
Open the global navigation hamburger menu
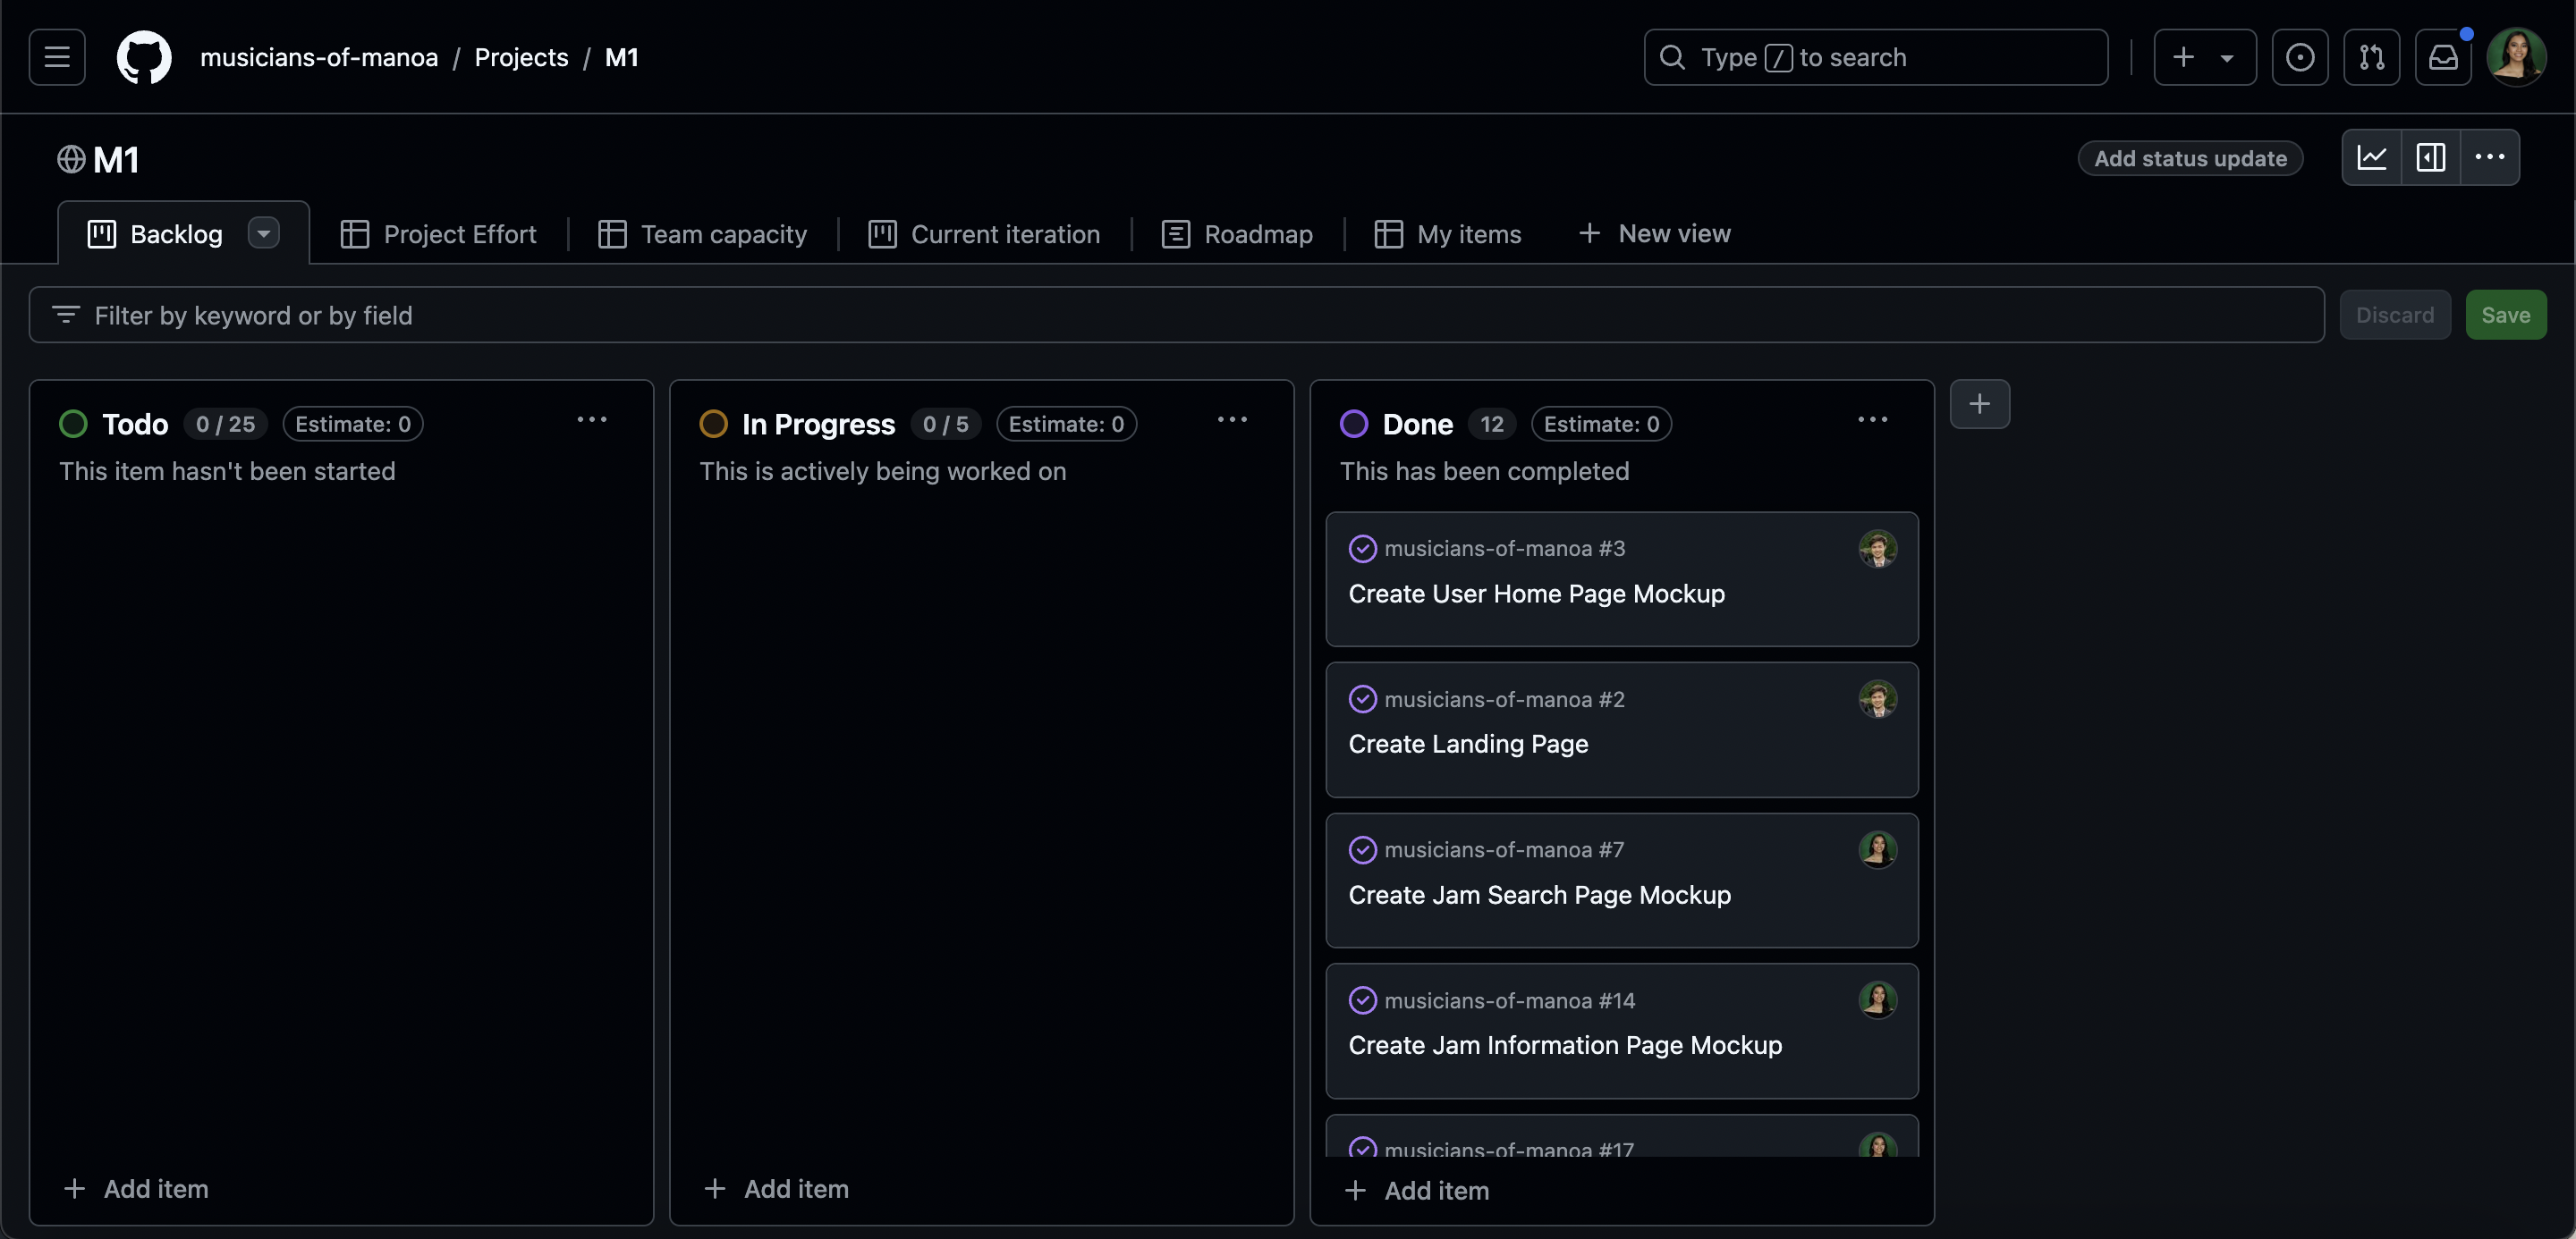point(57,57)
